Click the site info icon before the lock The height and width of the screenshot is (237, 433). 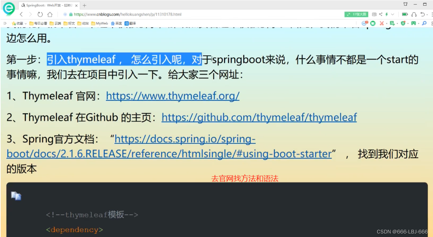[65, 14]
